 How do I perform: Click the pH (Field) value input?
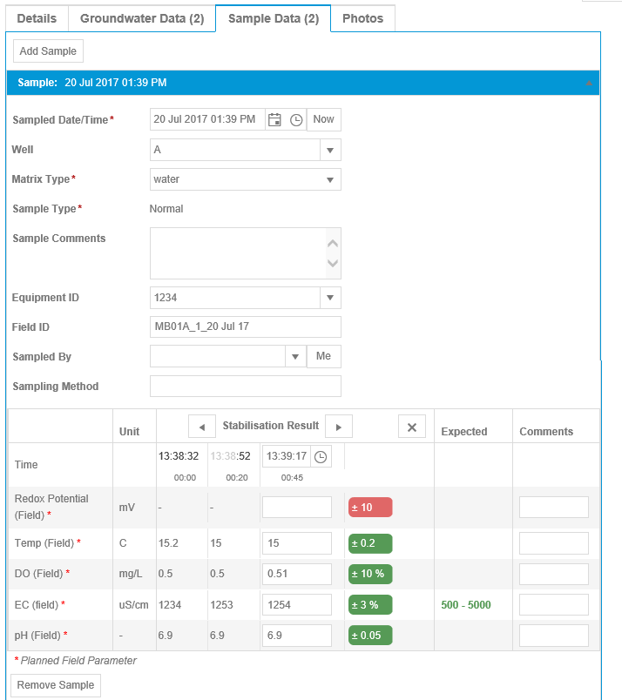pos(297,636)
